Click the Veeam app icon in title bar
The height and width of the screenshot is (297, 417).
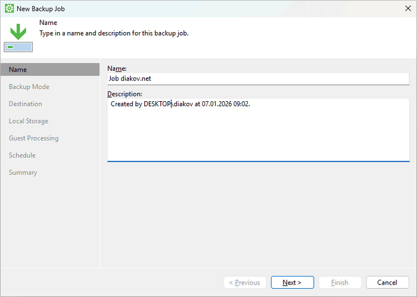click(x=9, y=8)
